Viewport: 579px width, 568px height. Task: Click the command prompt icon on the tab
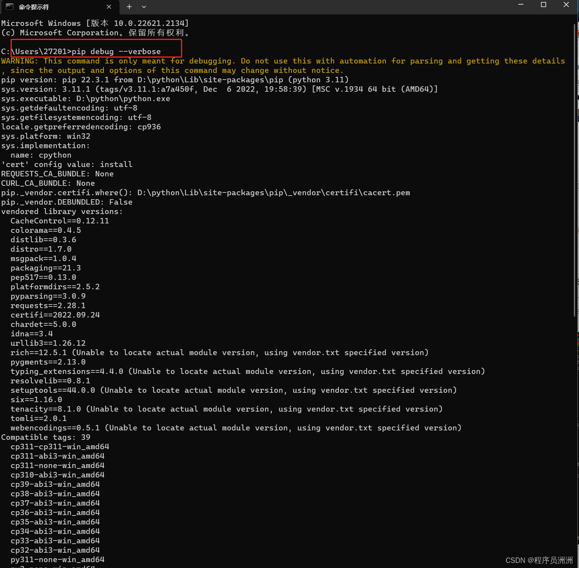point(9,7)
